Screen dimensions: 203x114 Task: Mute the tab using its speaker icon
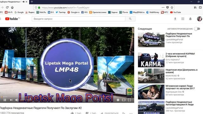coord(23,2)
